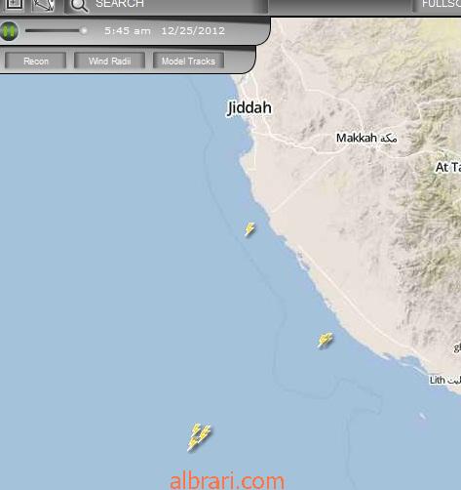461x490 pixels.
Task: Toggle the Recon overlay button
Action: pyautogui.click(x=36, y=61)
